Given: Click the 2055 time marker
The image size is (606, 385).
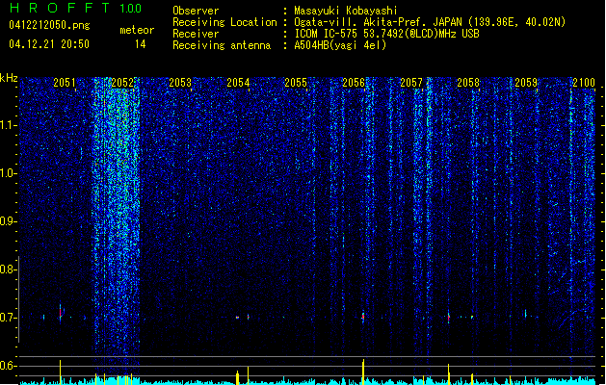Looking at the screenshot, I should 296,83.
